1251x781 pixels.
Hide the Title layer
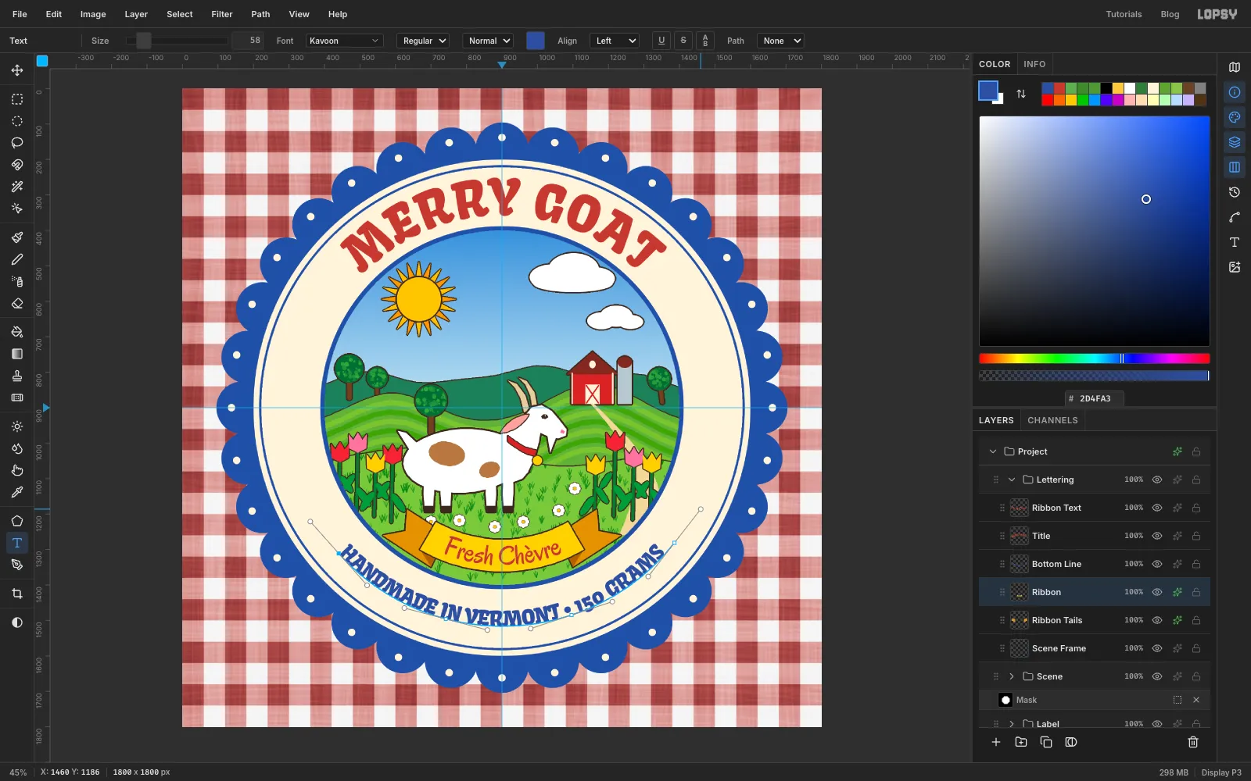point(1157,536)
